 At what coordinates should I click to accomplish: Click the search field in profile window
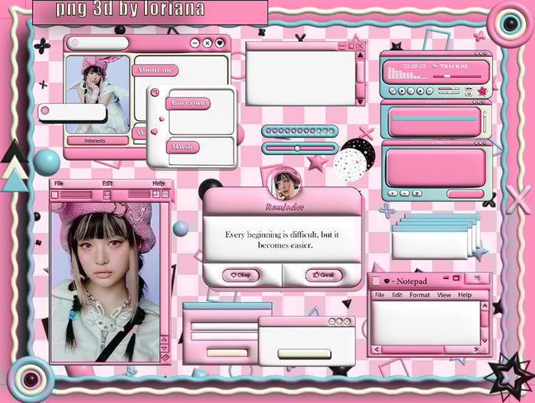[98, 43]
